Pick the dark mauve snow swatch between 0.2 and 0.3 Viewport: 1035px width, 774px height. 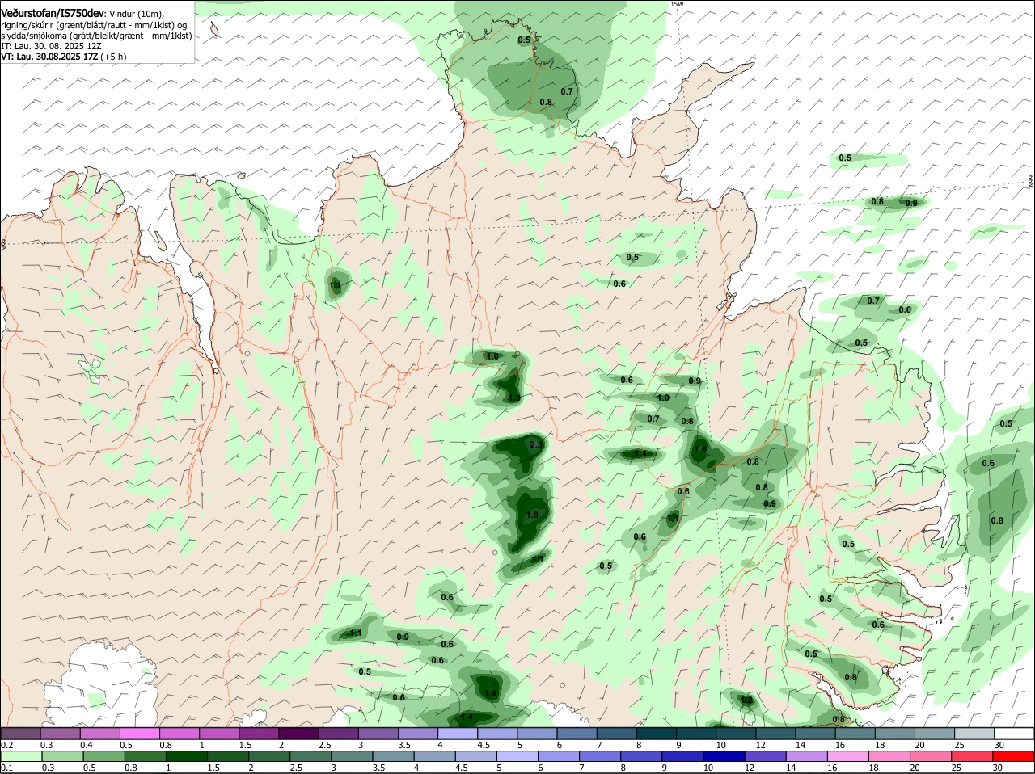21,733
